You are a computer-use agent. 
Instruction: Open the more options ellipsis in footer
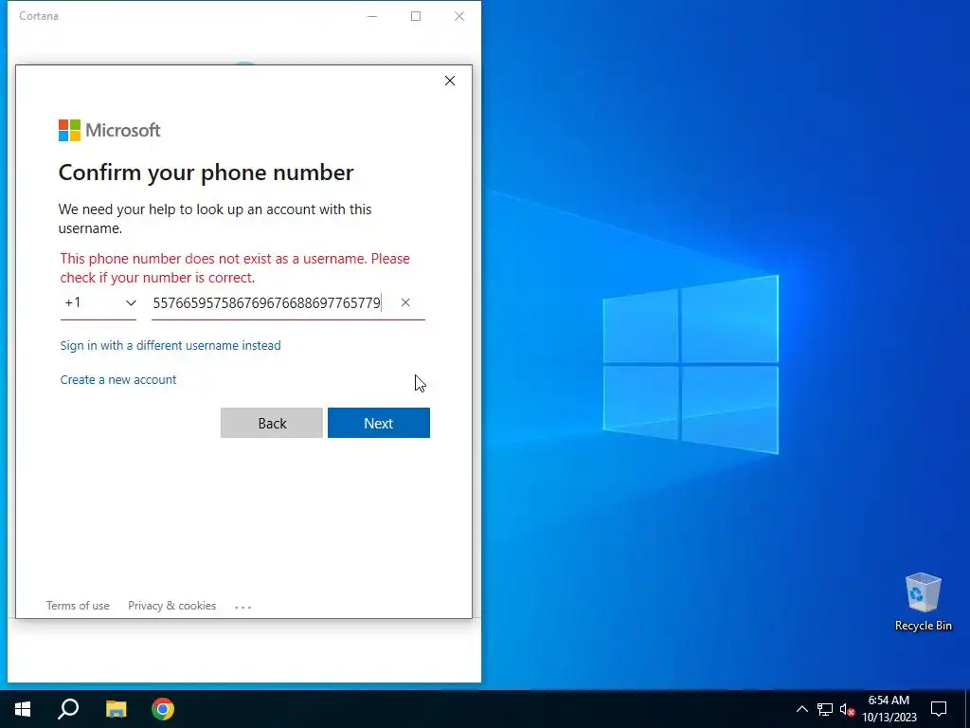(243, 607)
